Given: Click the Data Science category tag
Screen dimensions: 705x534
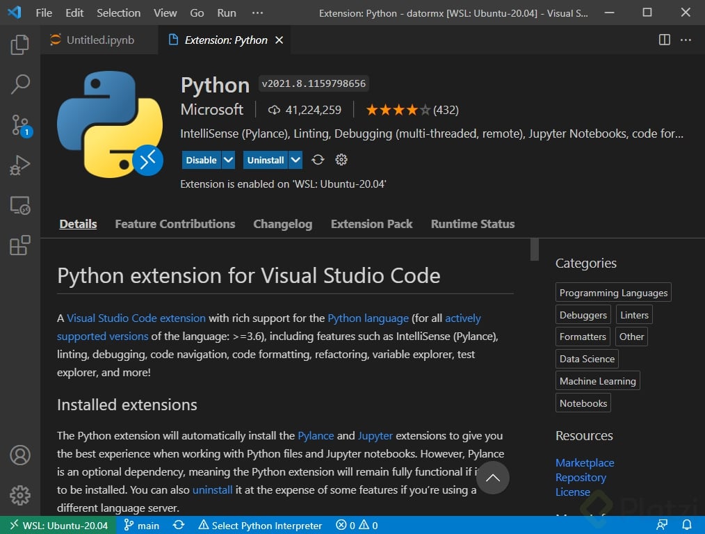Looking at the screenshot, I should (x=587, y=359).
